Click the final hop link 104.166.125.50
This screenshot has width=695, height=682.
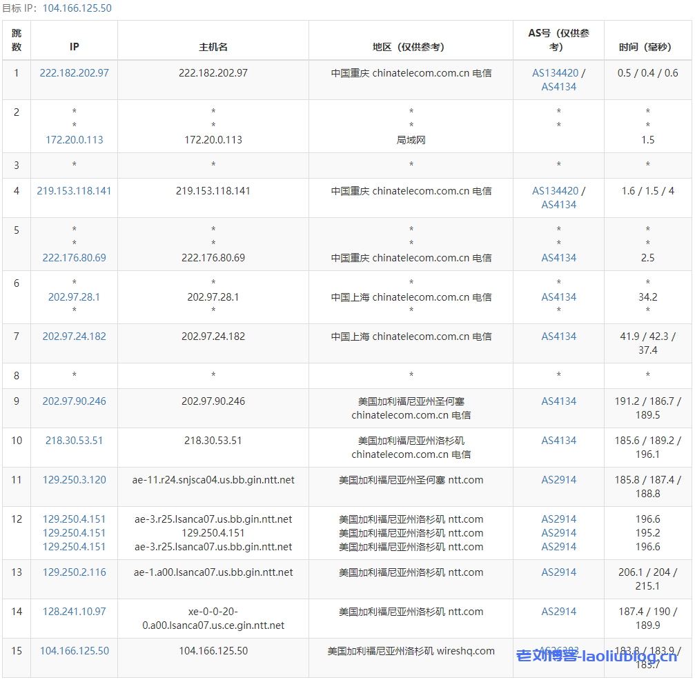(74, 650)
